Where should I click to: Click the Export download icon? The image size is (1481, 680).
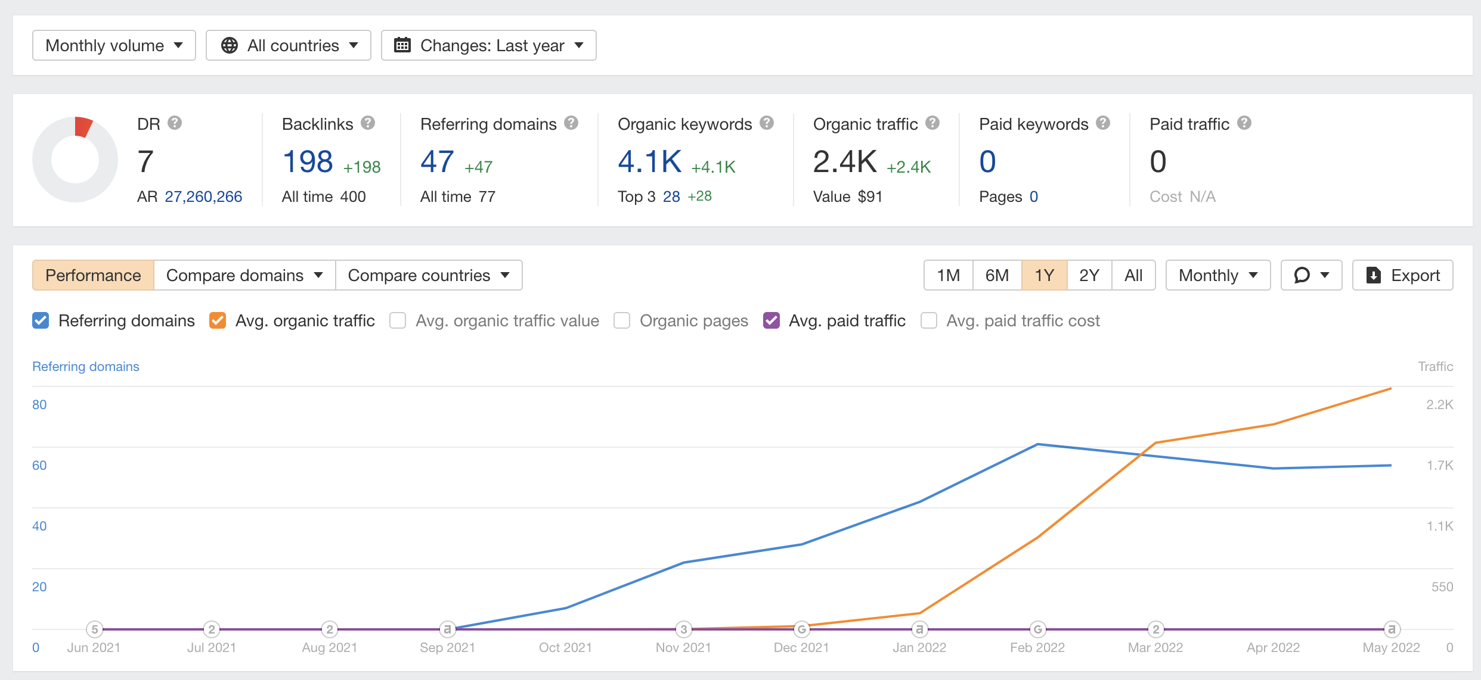click(x=1375, y=275)
